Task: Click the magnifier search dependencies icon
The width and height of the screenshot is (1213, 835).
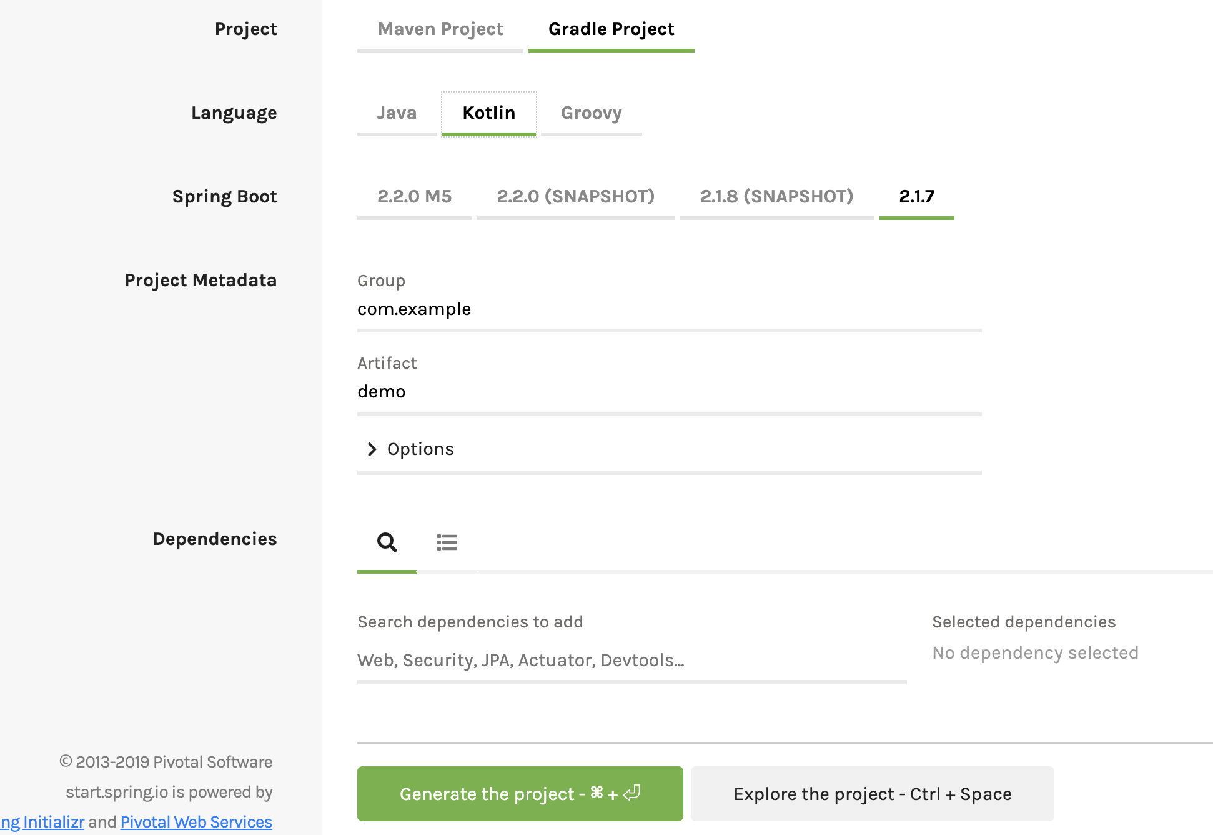Action: point(387,542)
